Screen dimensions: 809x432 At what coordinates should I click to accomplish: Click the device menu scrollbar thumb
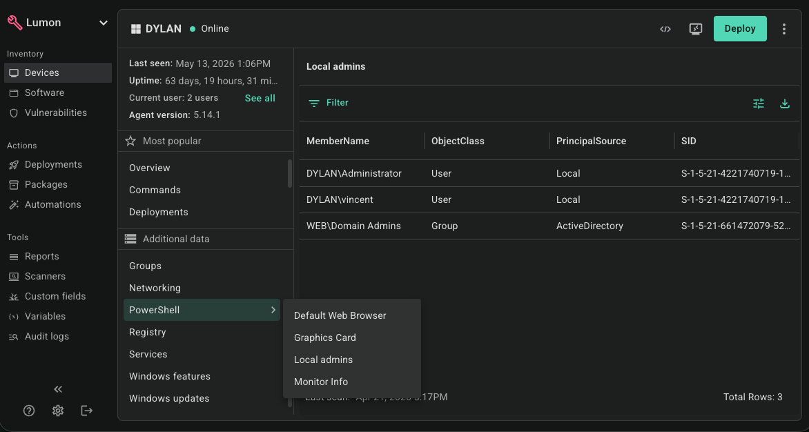point(289,174)
